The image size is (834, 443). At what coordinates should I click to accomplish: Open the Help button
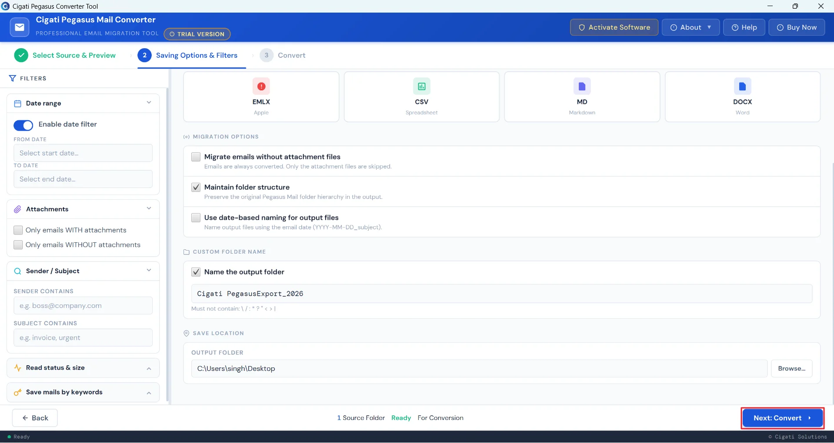(x=744, y=27)
